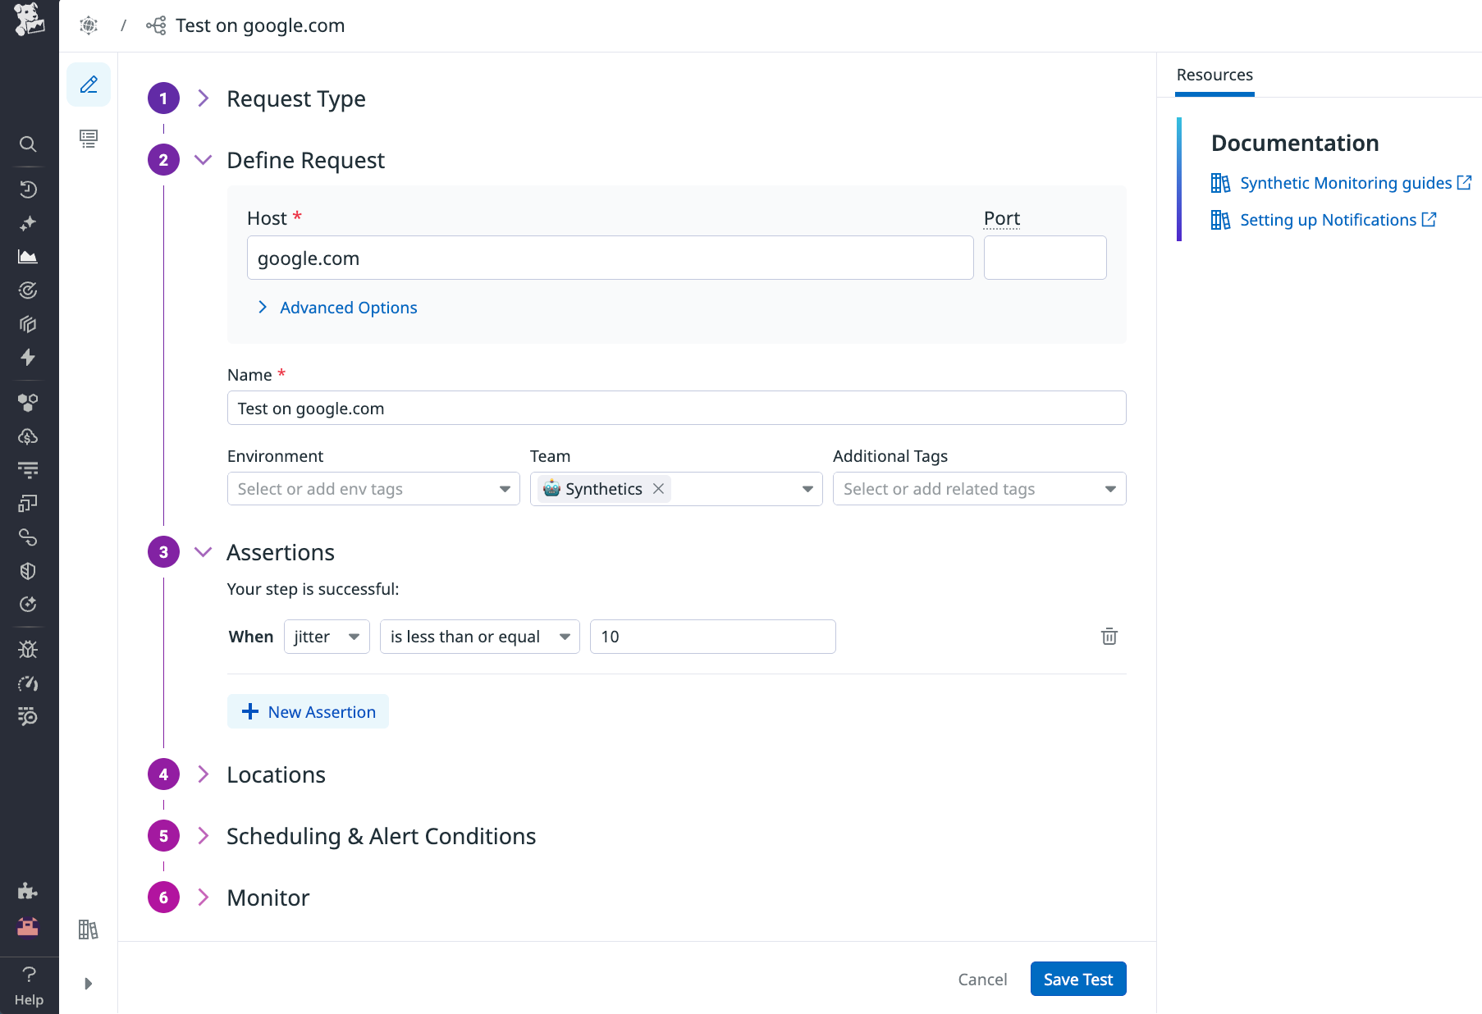Screen dimensions: 1482x1014
Task: Click the lightning bolt events icon
Action: pyautogui.click(x=28, y=358)
